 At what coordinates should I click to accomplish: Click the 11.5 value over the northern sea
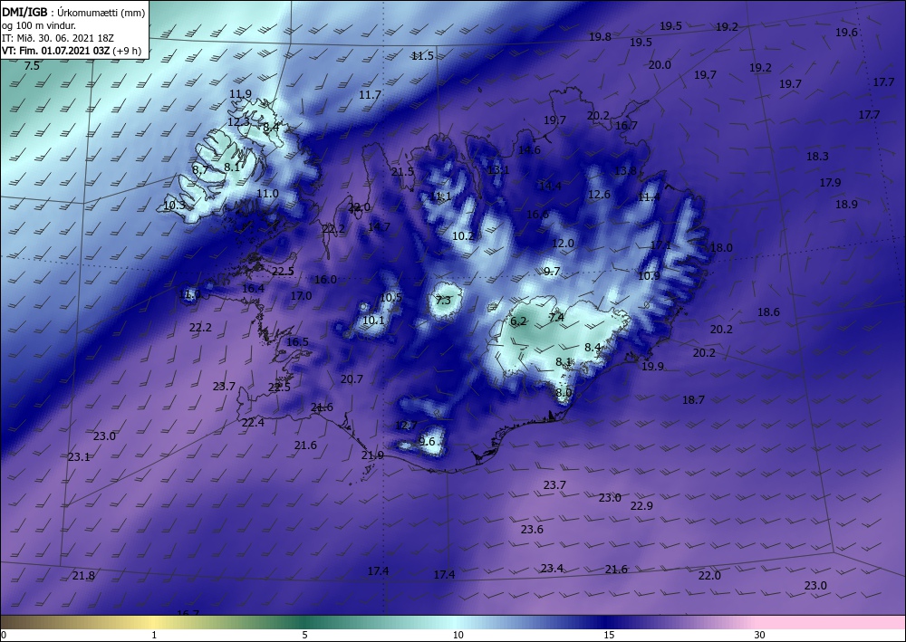[422, 56]
